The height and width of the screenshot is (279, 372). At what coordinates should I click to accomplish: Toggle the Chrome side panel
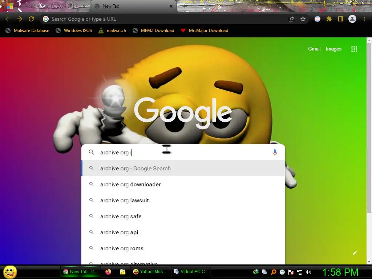pos(341,19)
